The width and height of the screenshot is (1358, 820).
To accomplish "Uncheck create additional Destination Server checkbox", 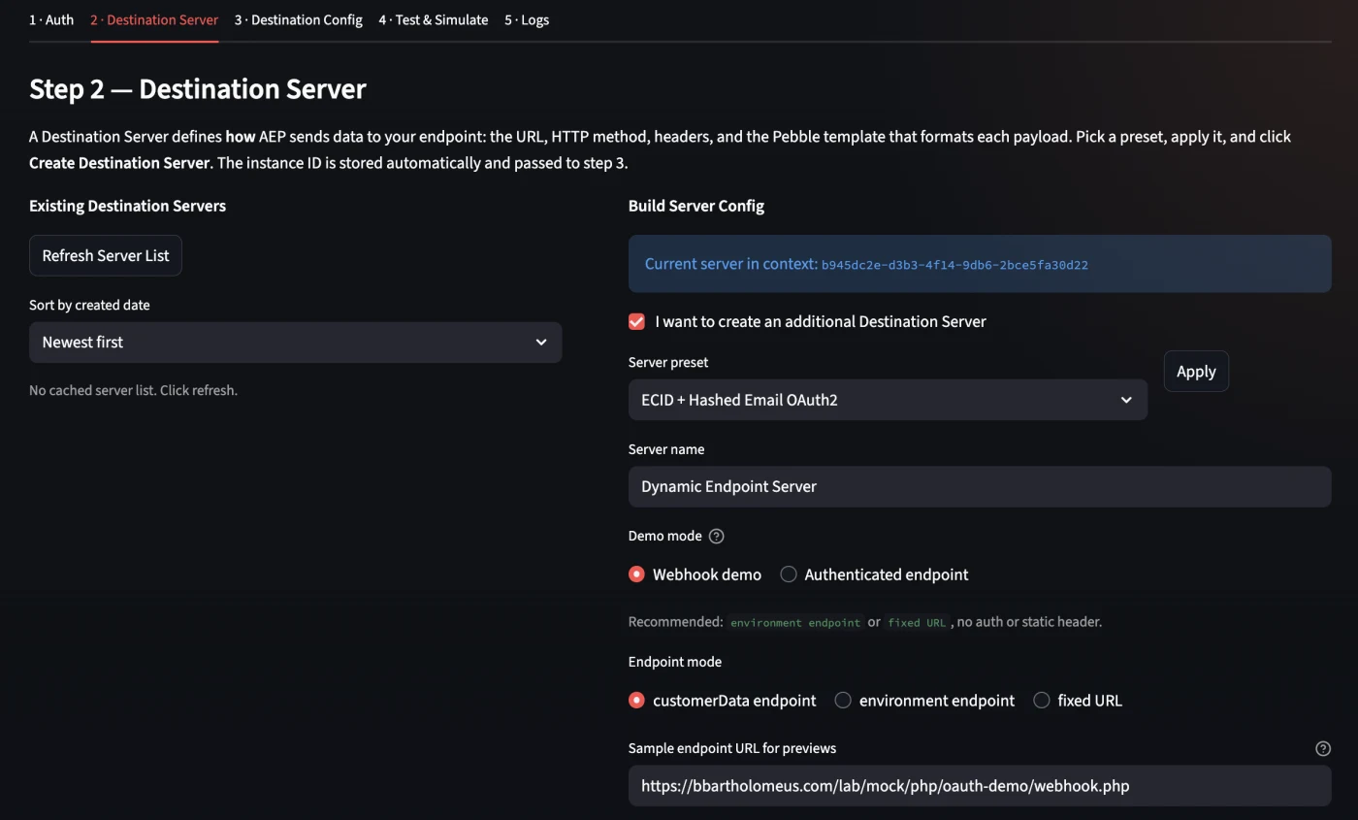I will pos(636,321).
